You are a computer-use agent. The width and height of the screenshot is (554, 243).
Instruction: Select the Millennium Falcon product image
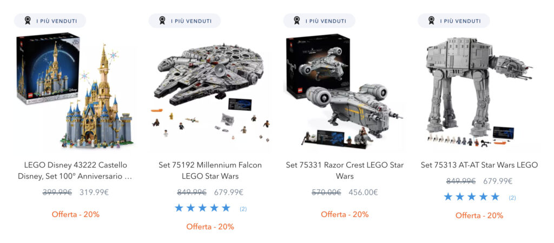coord(210,92)
